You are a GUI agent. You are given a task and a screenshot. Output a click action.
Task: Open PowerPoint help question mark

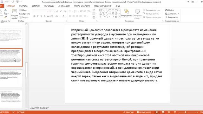tap(188, 2)
